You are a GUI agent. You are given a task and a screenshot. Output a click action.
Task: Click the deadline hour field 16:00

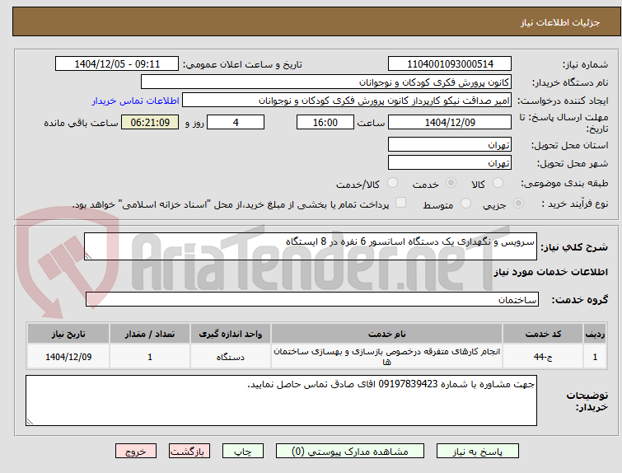point(325,122)
